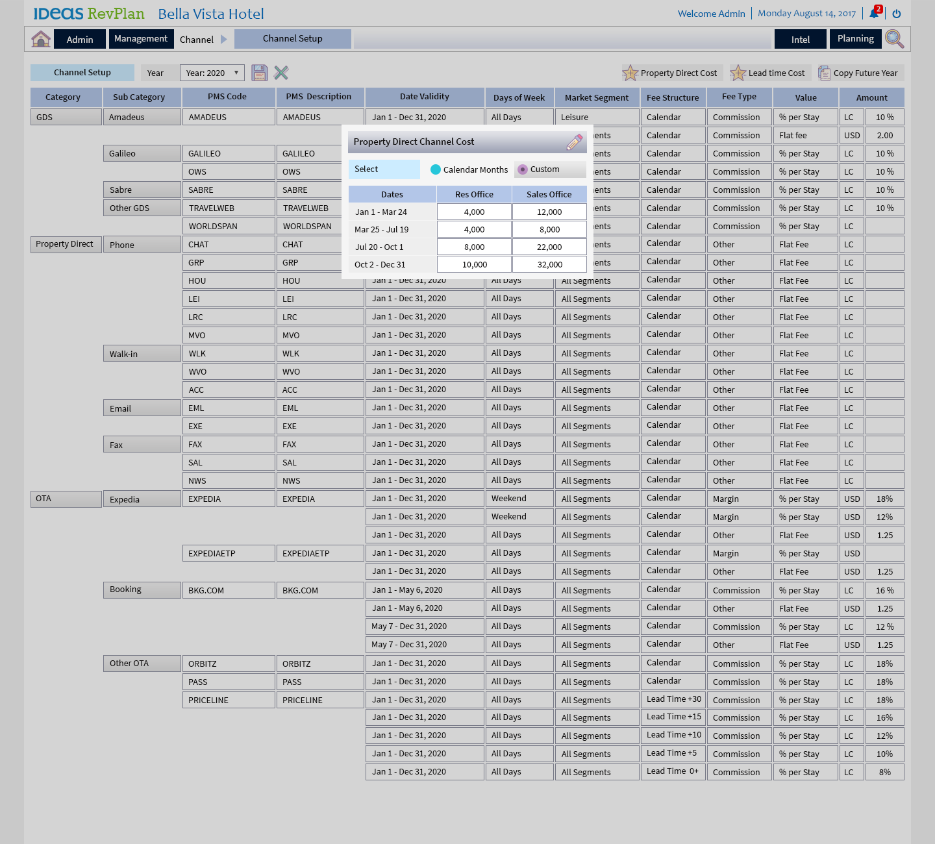Click the magnifying glass search icon
This screenshot has height=844, width=935.
coord(894,39)
